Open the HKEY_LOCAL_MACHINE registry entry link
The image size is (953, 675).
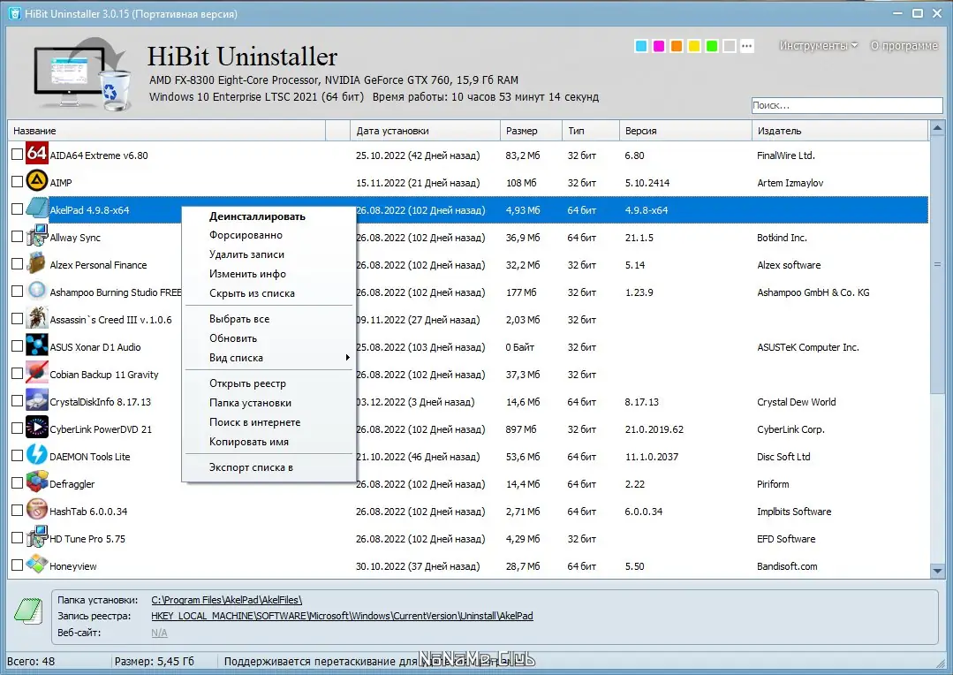click(342, 616)
